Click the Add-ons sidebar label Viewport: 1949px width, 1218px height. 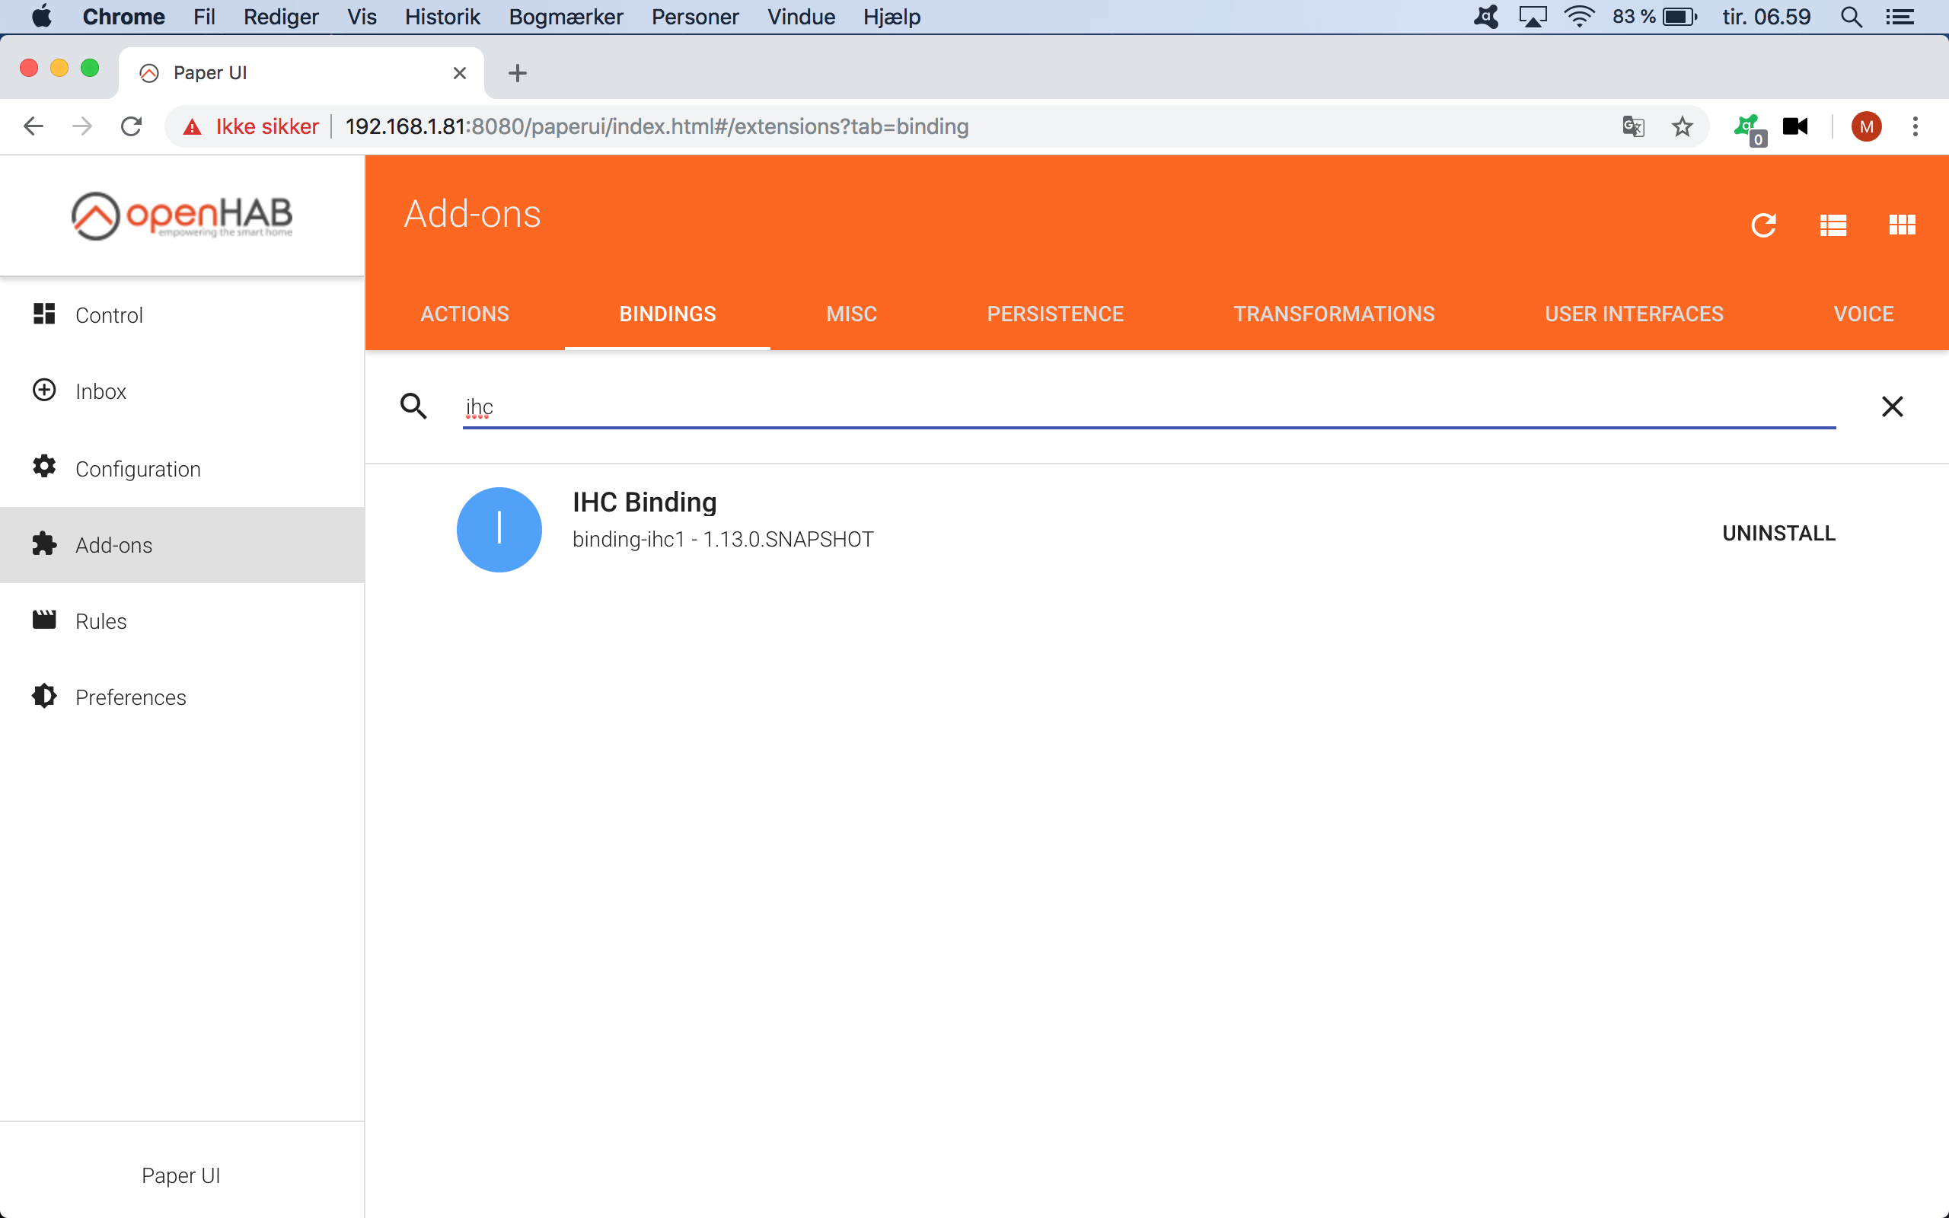113,545
